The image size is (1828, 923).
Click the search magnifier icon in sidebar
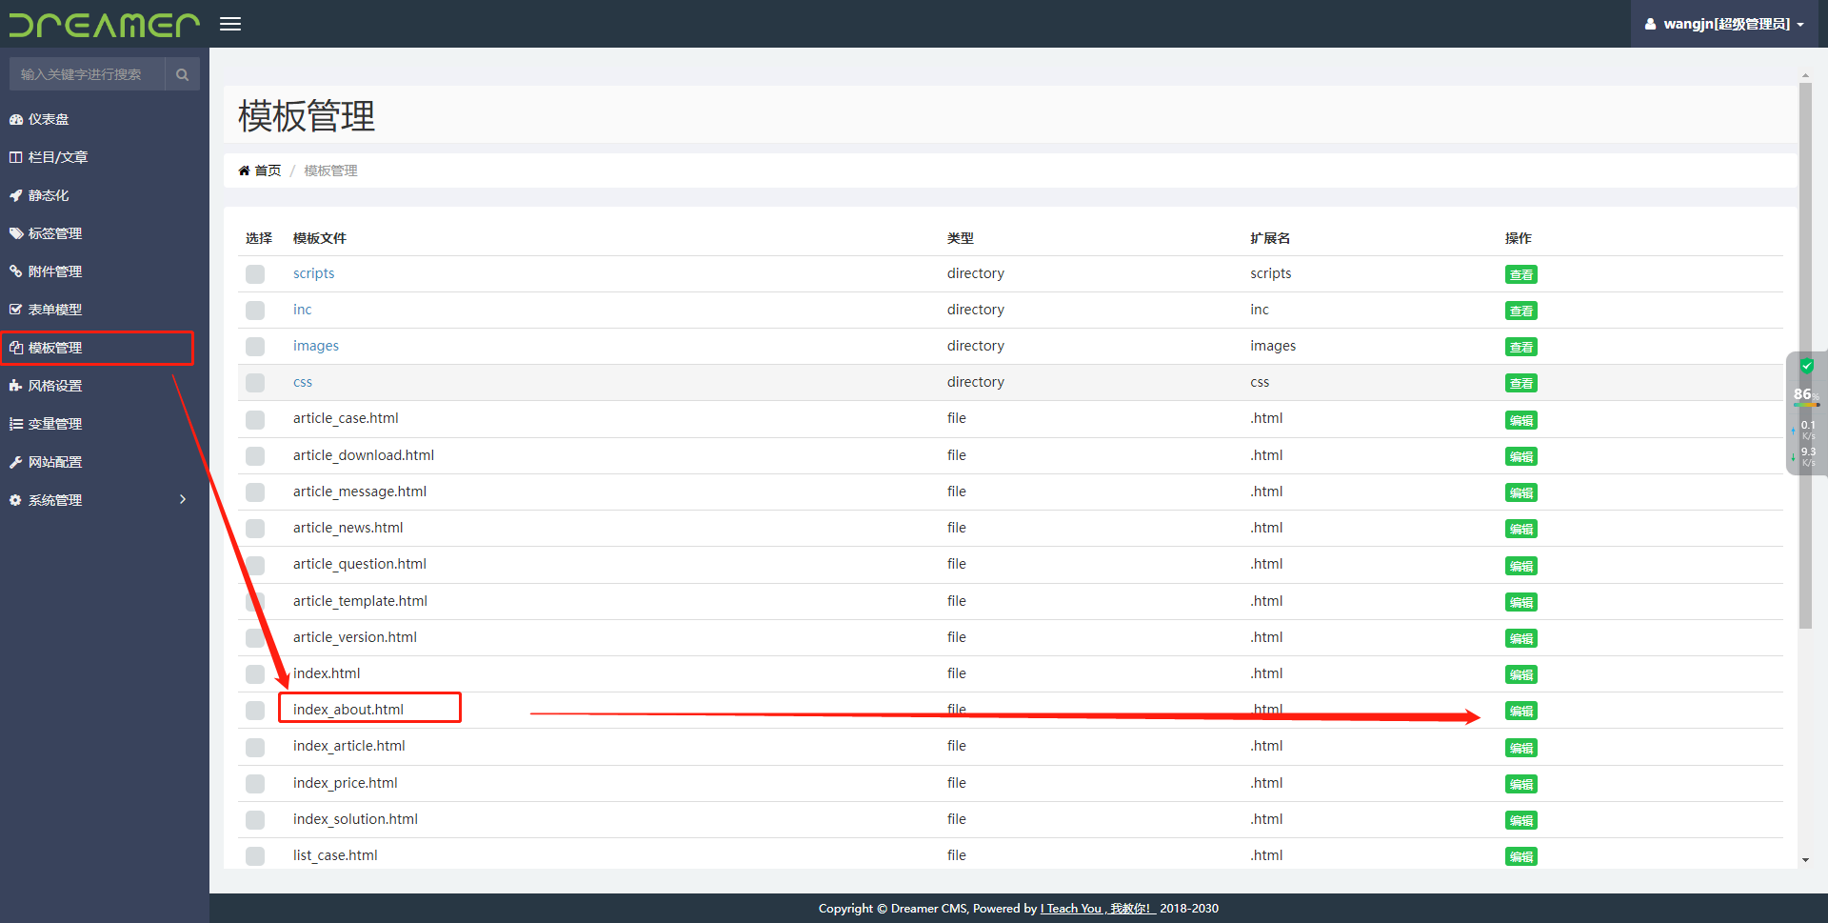[x=182, y=74]
